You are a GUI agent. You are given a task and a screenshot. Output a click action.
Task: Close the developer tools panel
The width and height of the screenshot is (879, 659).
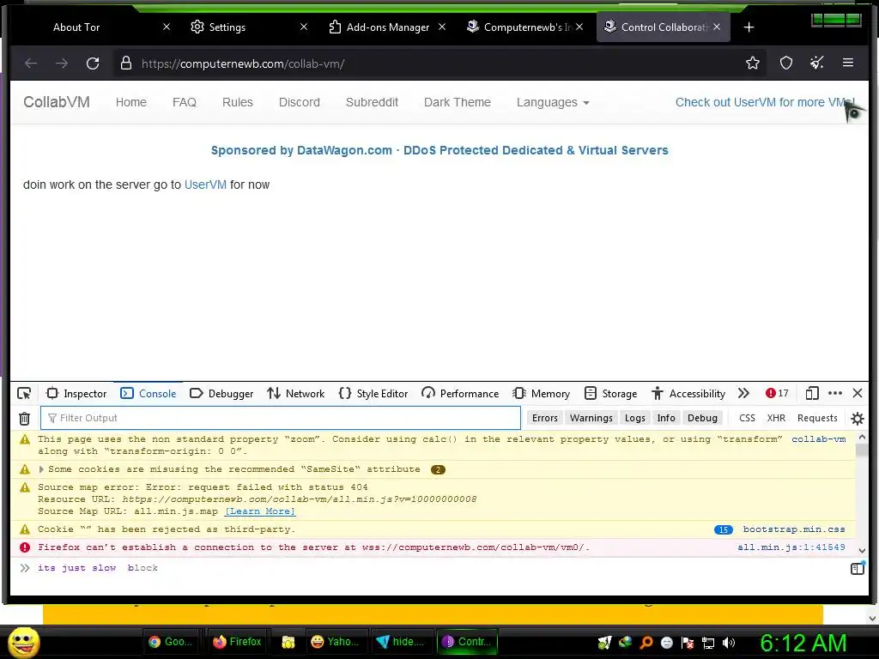click(x=858, y=393)
